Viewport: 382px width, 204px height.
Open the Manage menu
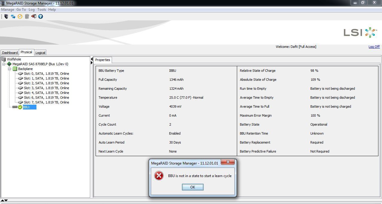pos(7,10)
